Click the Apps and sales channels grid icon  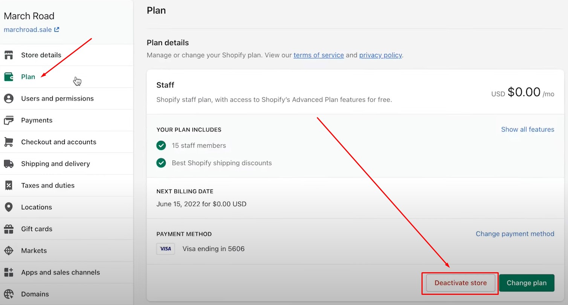(9, 272)
